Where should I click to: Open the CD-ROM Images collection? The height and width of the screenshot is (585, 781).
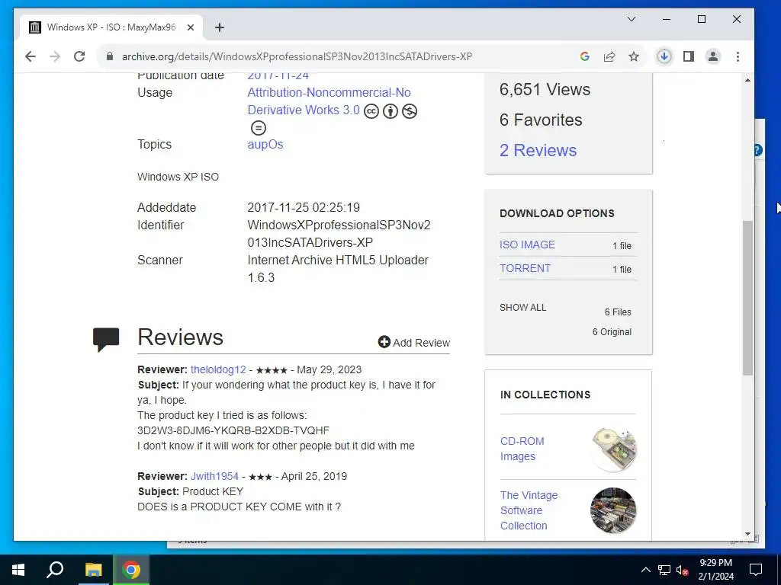click(x=522, y=449)
